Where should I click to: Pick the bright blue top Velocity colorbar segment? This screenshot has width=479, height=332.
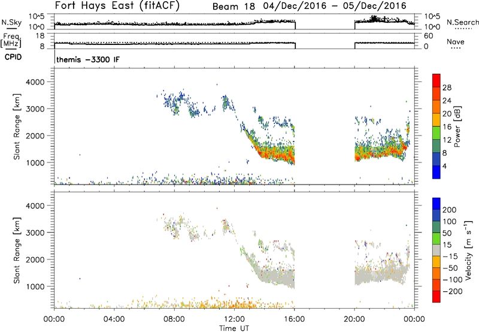coord(436,204)
